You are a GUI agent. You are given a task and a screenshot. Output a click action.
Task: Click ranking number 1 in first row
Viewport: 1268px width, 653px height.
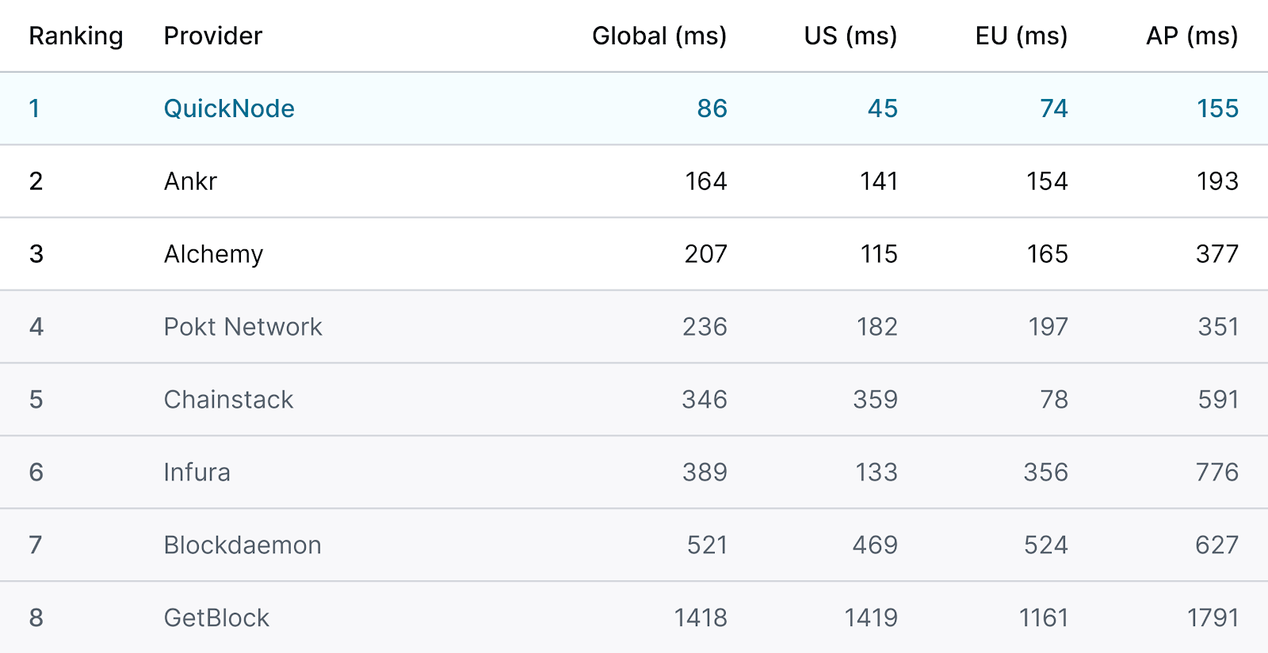pyautogui.click(x=34, y=108)
